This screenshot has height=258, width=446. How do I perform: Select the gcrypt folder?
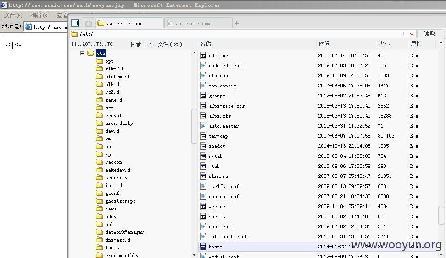point(113,115)
